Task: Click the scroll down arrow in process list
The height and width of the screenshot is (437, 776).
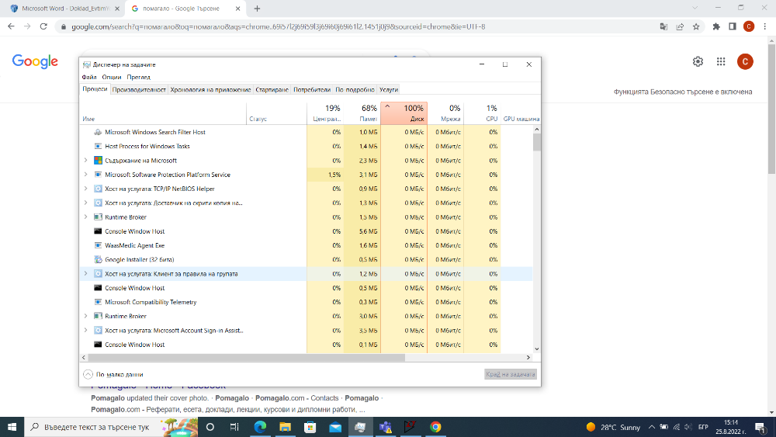Action: (537, 349)
